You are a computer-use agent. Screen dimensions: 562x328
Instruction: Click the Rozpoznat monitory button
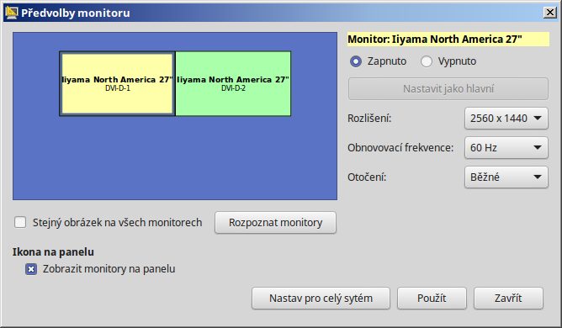point(275,223)
